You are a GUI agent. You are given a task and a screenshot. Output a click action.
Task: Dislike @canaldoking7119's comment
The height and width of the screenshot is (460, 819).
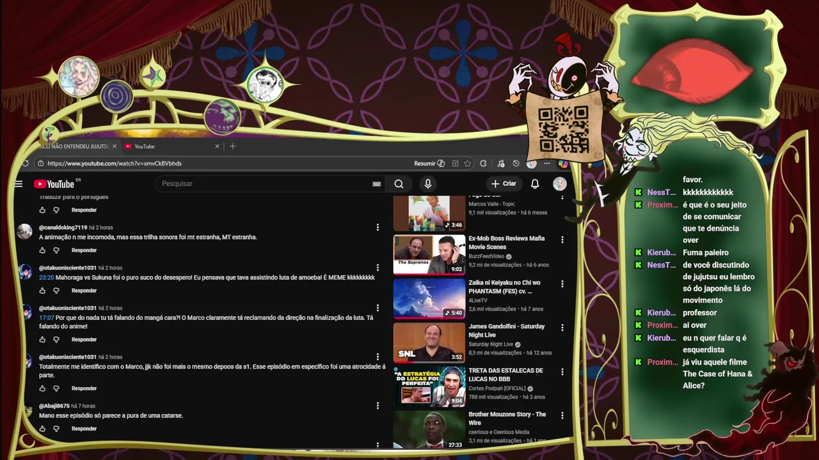pos(56,250)
